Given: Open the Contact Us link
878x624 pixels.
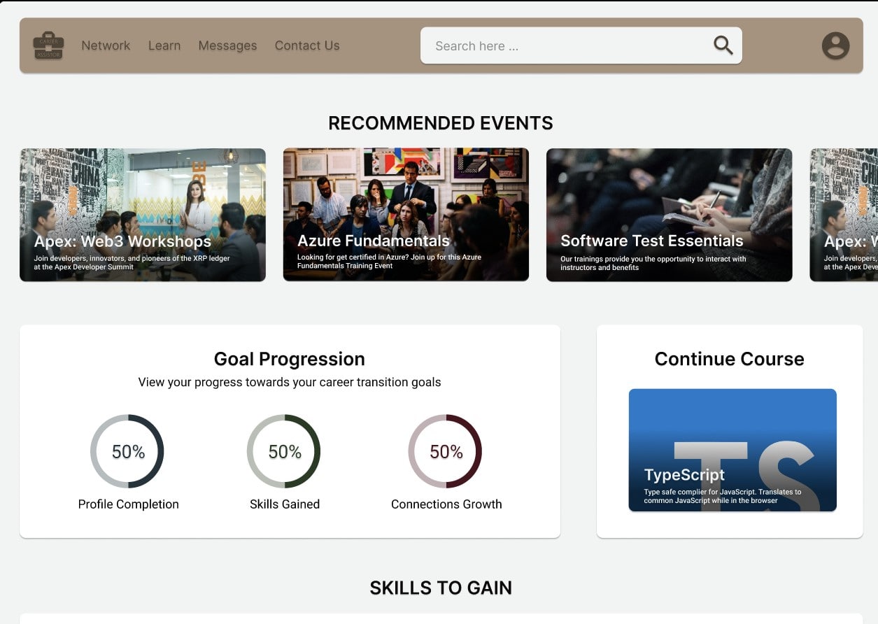Looking at the screenshot, I should tap(307, 45).
